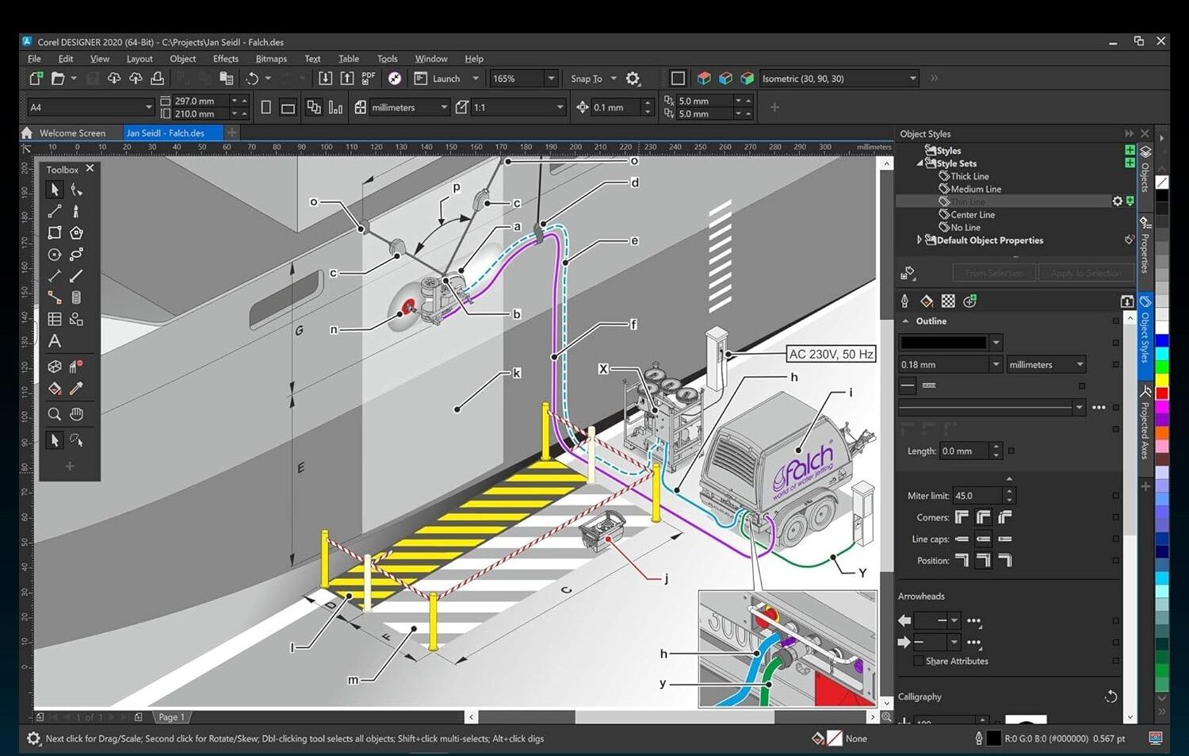The height and width of the screenshot is (756, 1189).
Task: Select the rounded line cap option
Action: [983, 539]
